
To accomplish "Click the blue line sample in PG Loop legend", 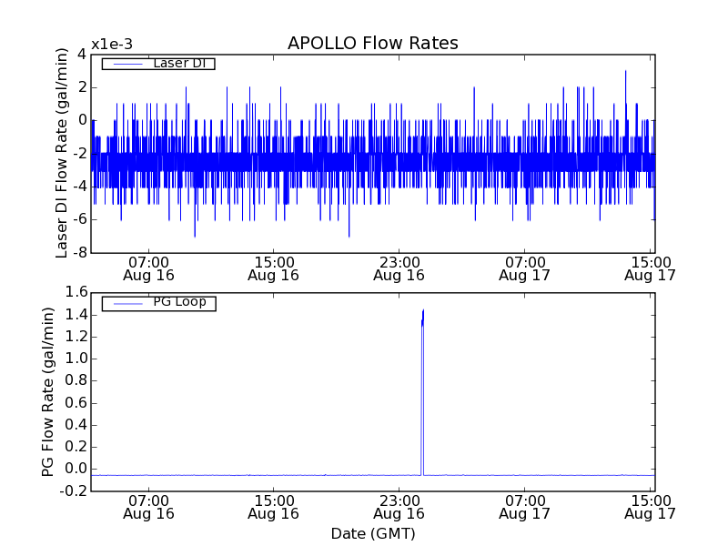I will coord(126,303).
